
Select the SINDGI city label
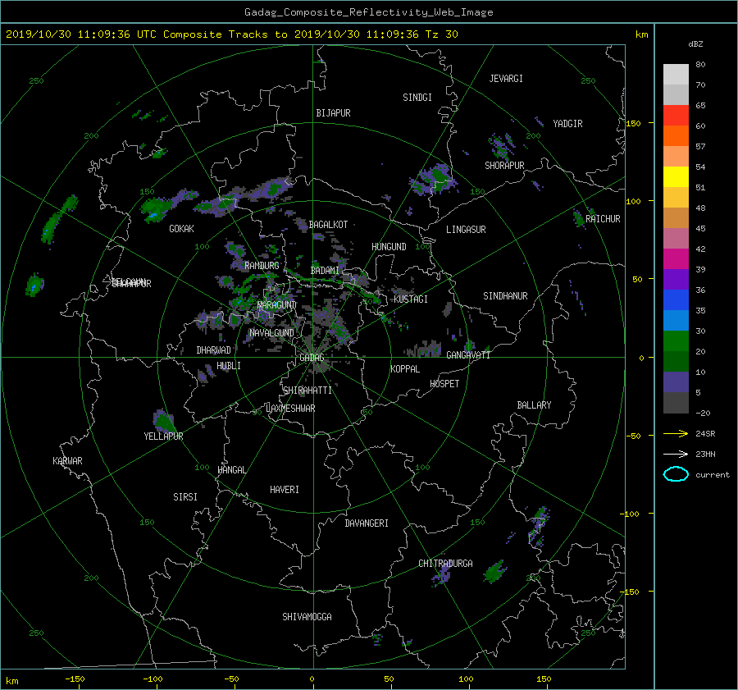[417, 98]
